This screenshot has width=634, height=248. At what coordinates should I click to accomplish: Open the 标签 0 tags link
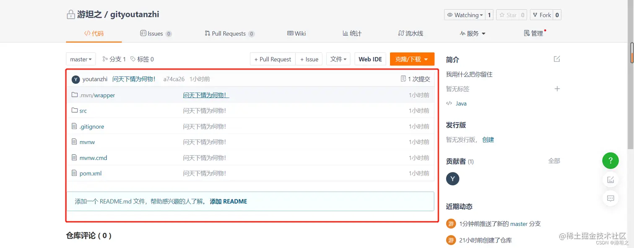pos(142,59)
